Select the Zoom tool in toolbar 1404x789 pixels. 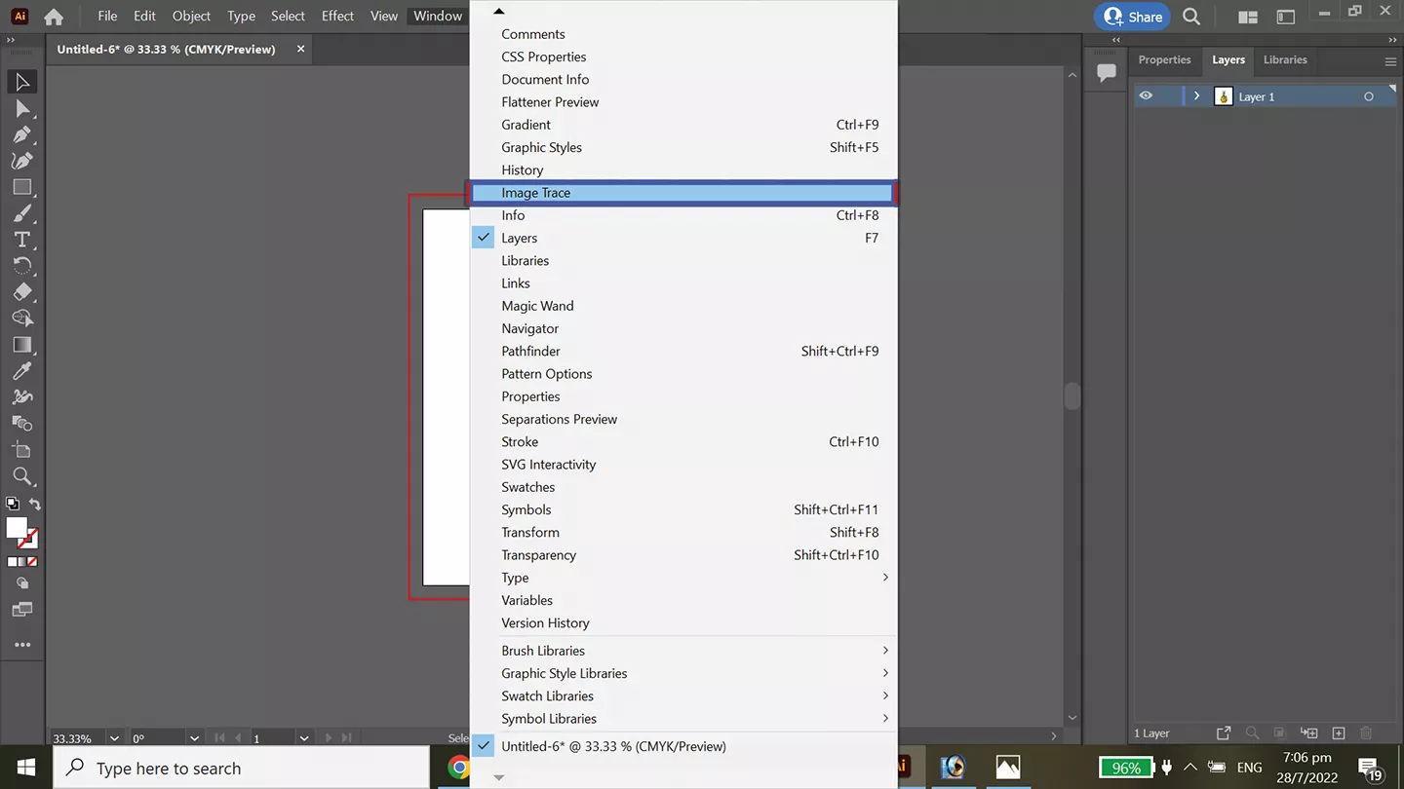21,476
